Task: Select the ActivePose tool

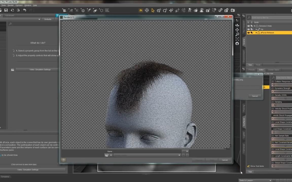Action: tap(184, 10)
